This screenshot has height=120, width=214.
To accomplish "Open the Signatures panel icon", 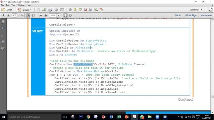I will pos(3,49).
